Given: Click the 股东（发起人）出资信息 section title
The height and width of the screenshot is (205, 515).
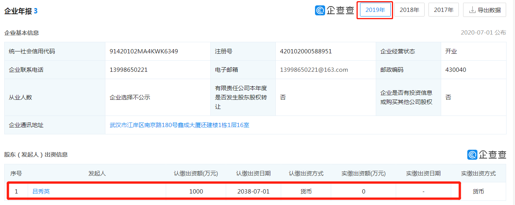Looking at the screenshot, I should click(36, 155).
